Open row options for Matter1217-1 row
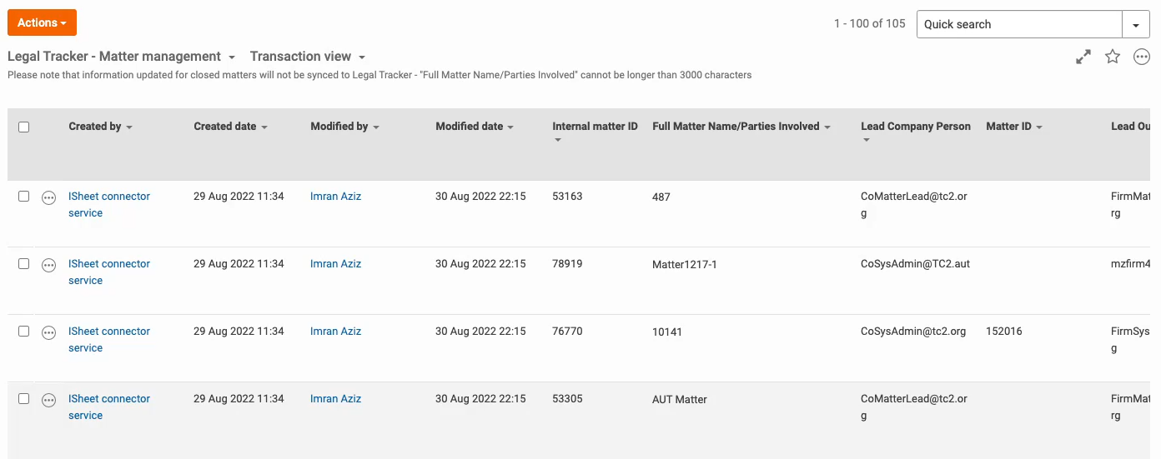The height and width of the screenshot is (459, 1161). pos(49,265)
